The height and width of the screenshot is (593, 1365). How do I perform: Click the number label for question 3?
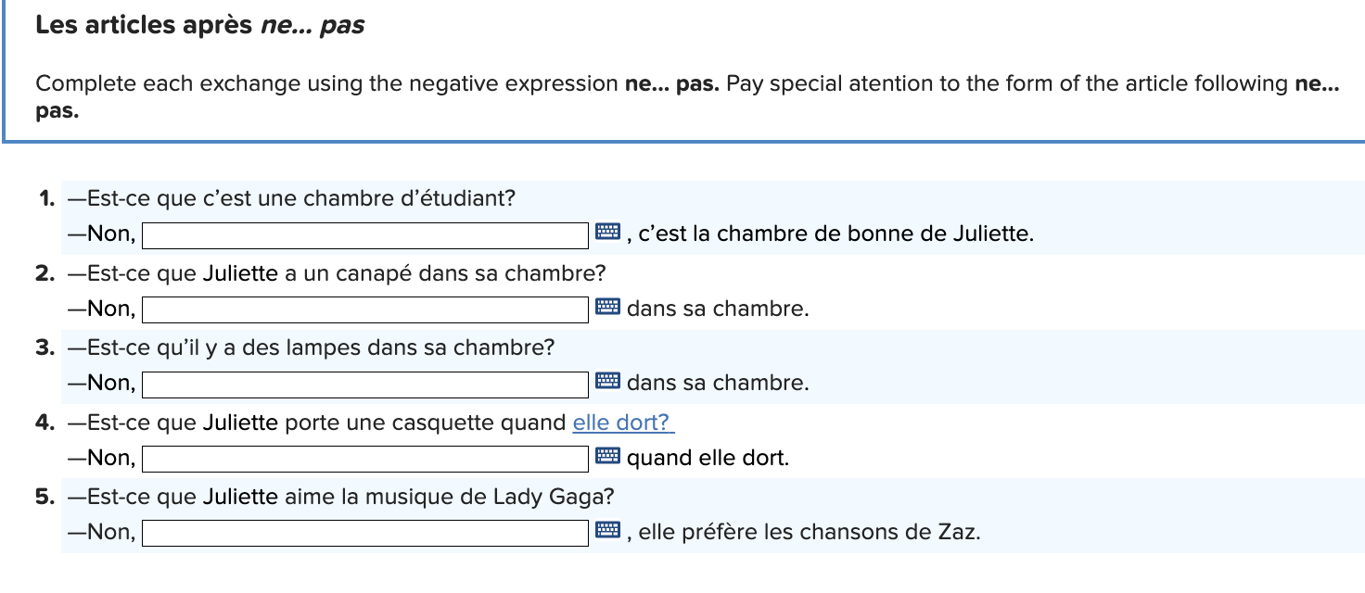[x=42, y=347]
